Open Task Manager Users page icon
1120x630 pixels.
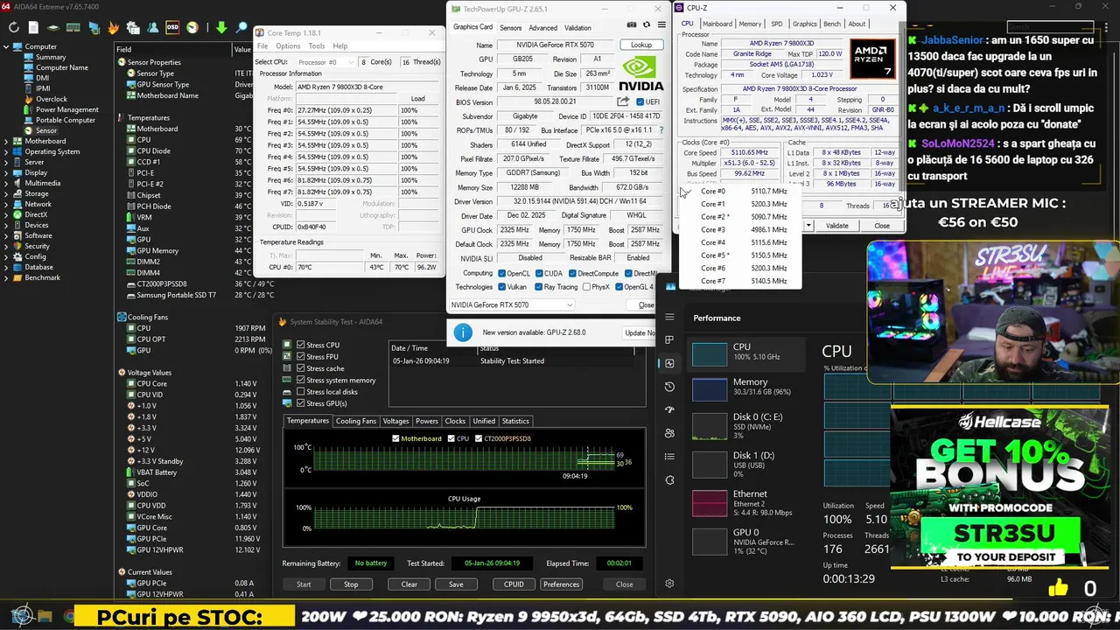669,433
